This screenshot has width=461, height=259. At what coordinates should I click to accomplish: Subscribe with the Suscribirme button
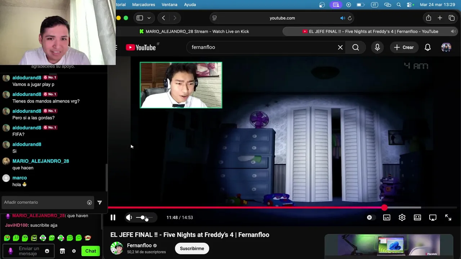[192, 249]
